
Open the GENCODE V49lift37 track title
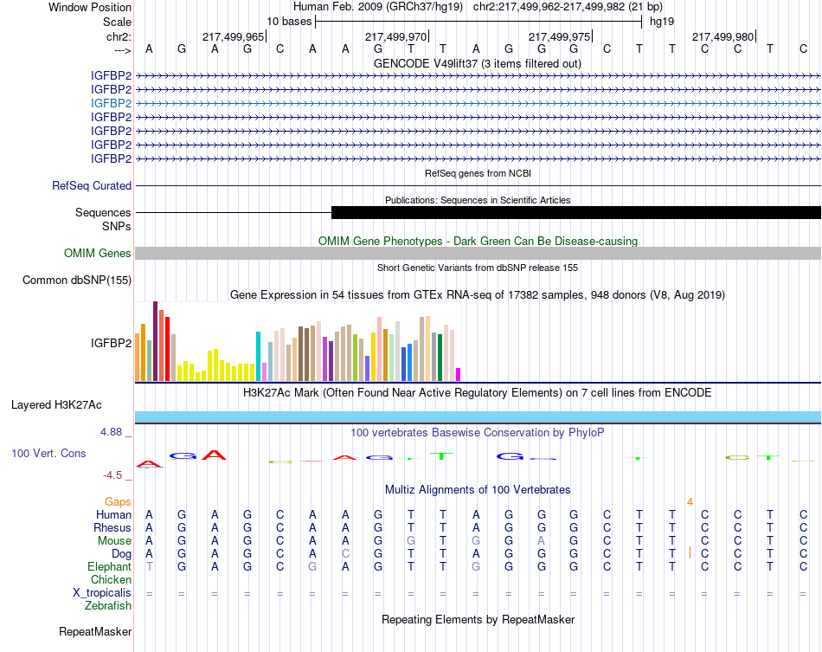click(x=477, y=63)
